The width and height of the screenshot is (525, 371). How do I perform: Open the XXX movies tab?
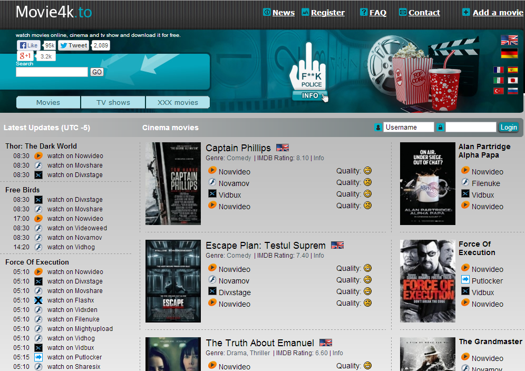pyautogui.click(x=178, y=102)
